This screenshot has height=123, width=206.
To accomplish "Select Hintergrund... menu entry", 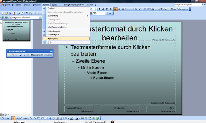I will (66, 39).
